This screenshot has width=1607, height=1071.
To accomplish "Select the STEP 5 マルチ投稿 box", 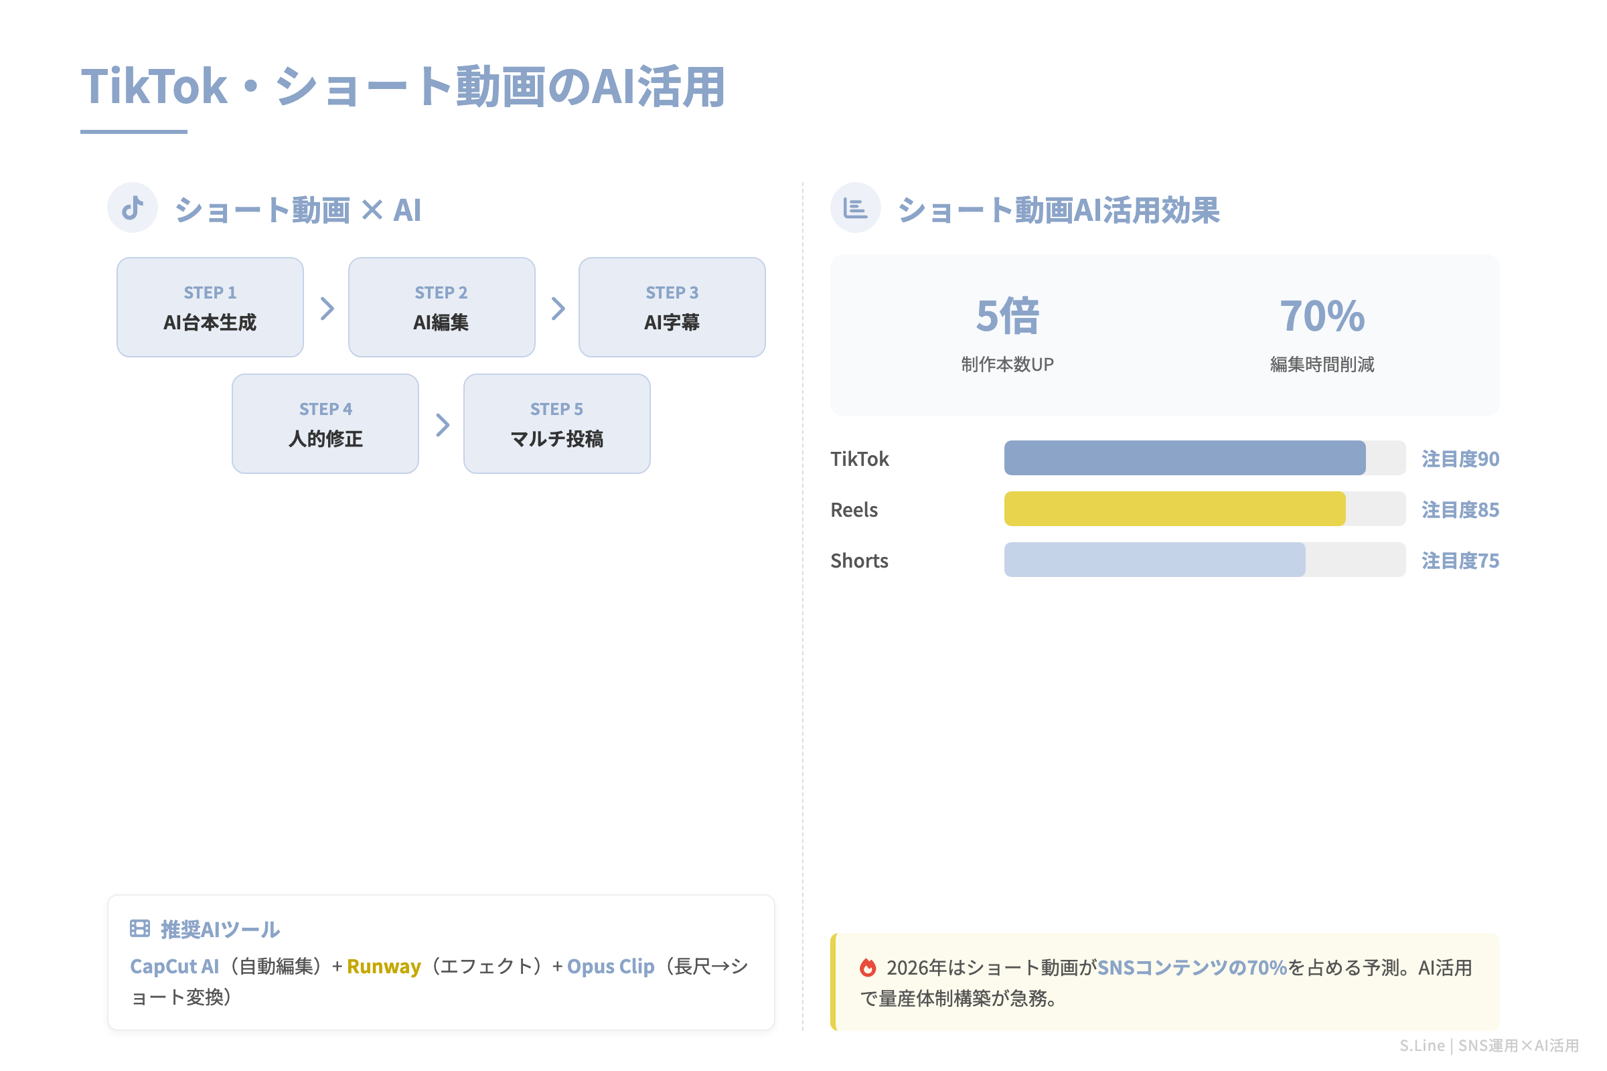I will [x=557, y=424].
